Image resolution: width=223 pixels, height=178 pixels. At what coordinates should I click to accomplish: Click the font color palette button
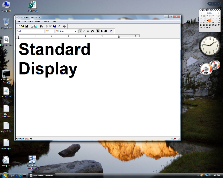92,31
